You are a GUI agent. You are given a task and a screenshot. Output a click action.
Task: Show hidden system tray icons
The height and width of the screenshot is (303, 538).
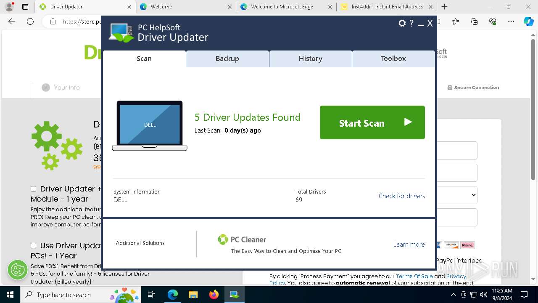(454, 295)
